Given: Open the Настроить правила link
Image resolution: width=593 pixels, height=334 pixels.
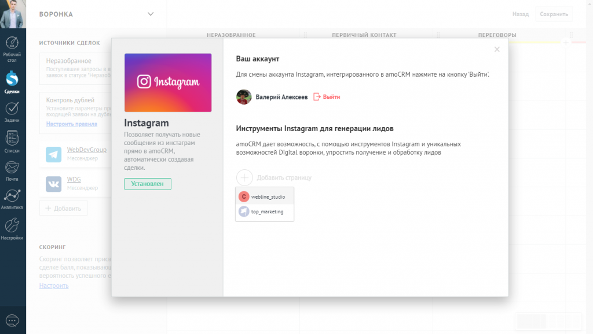Looking at the screenshot, I should pos(71,124).
